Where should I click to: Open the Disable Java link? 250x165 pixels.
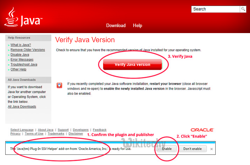click(x=20, y=55)
